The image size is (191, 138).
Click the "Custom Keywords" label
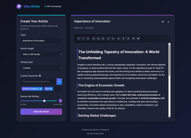point(29,76)
